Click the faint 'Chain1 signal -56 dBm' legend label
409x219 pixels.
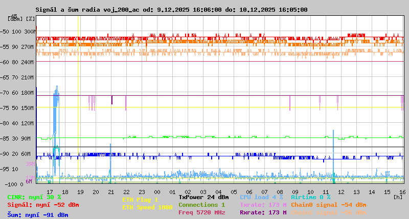(x=329, y=212)
